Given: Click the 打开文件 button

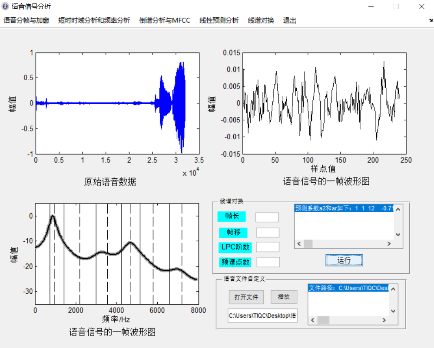Looking at the screenshot, I should coord(246,297).
